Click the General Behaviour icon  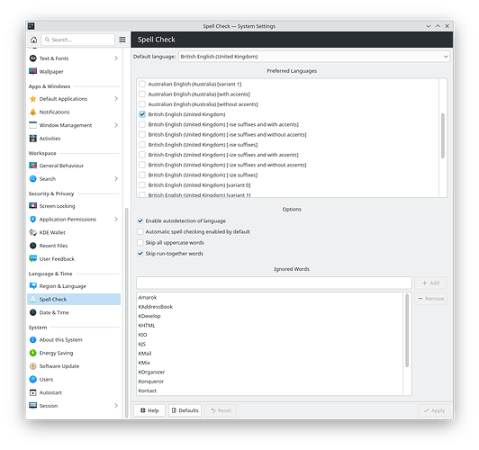tap(33, 166)
